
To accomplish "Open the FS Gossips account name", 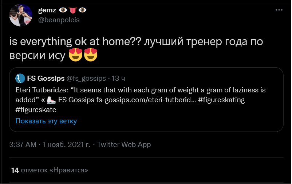I will click(46, 78).
